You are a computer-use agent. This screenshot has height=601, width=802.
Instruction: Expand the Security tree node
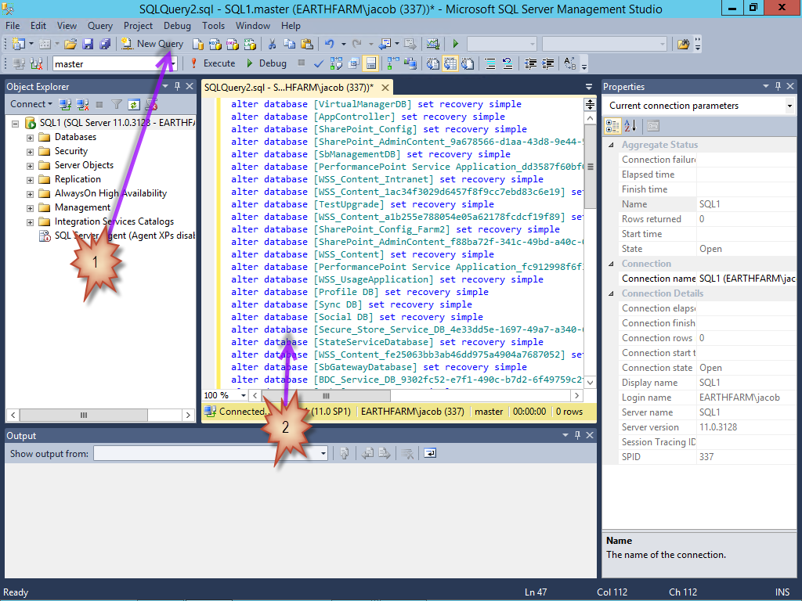[x=30, y=152]
